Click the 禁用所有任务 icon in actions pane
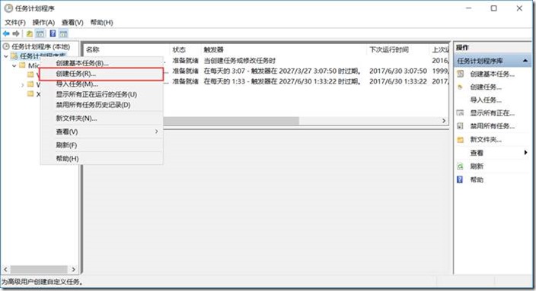Viewport: 536px width, 291px height. (461, 126)
